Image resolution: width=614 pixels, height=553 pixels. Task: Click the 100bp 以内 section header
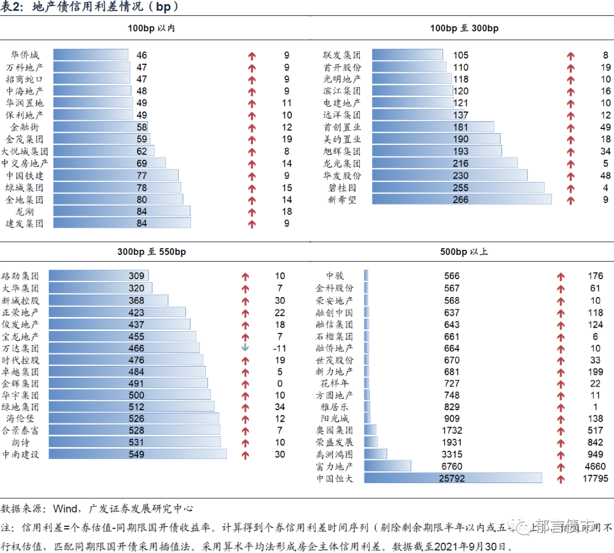point(152,28)
